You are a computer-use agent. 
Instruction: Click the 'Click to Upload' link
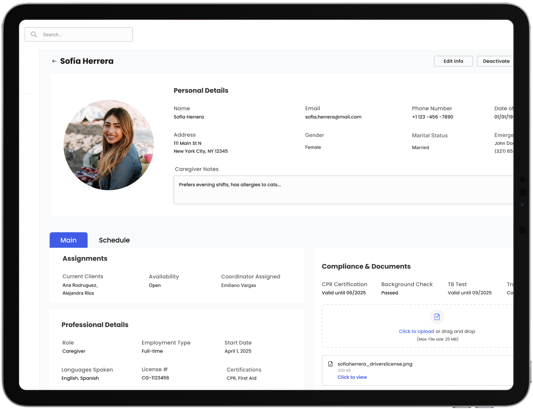click(416, 331)
